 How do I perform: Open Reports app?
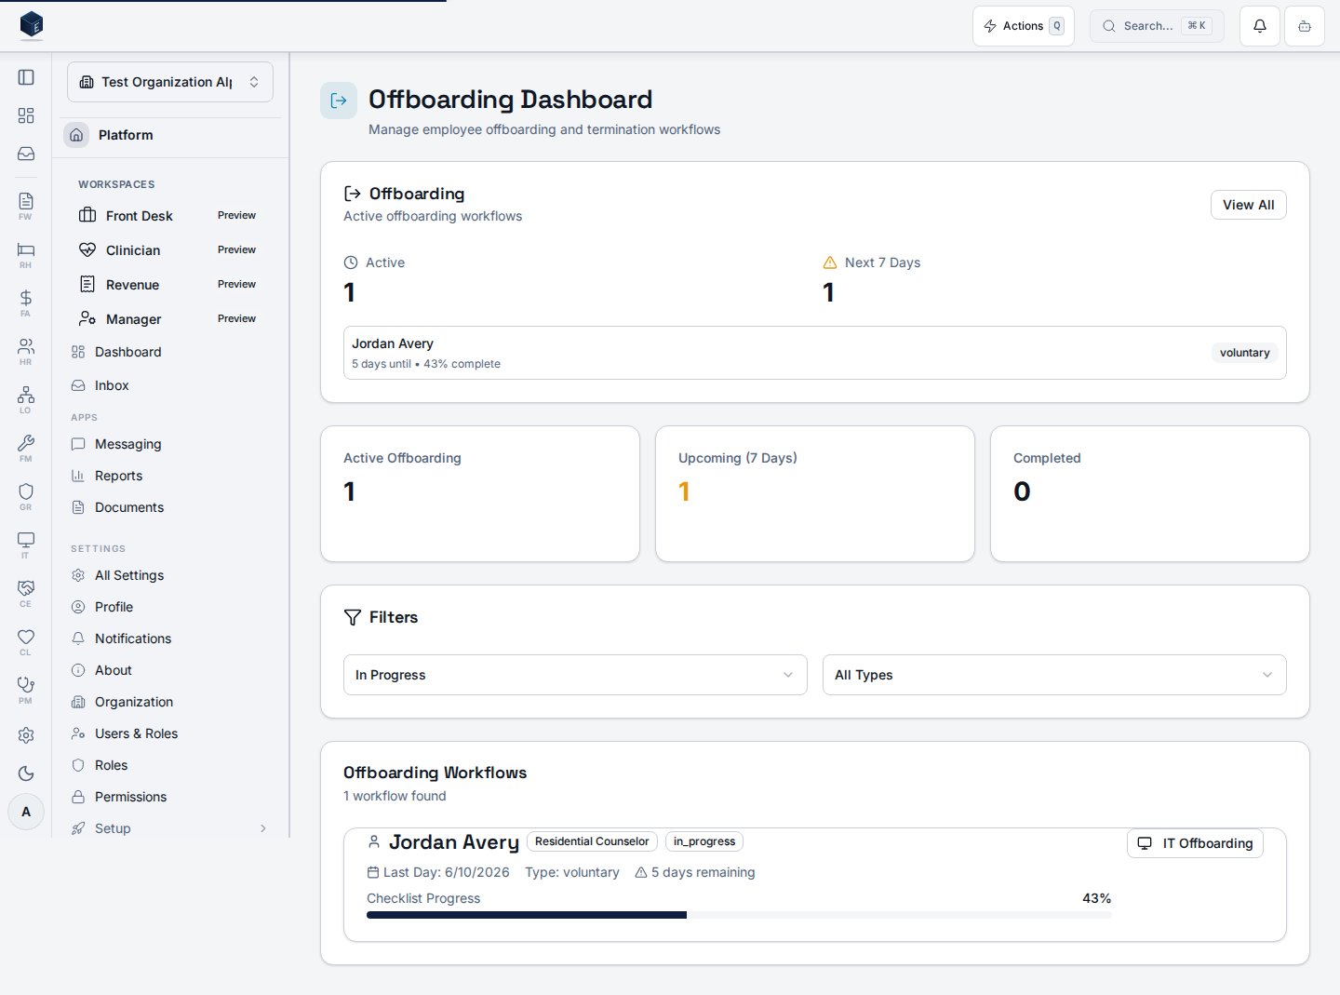coord(170,476)
